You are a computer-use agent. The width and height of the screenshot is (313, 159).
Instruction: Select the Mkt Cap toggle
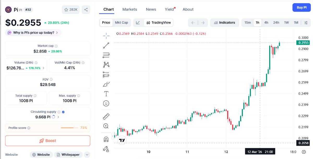coord(122,23)
